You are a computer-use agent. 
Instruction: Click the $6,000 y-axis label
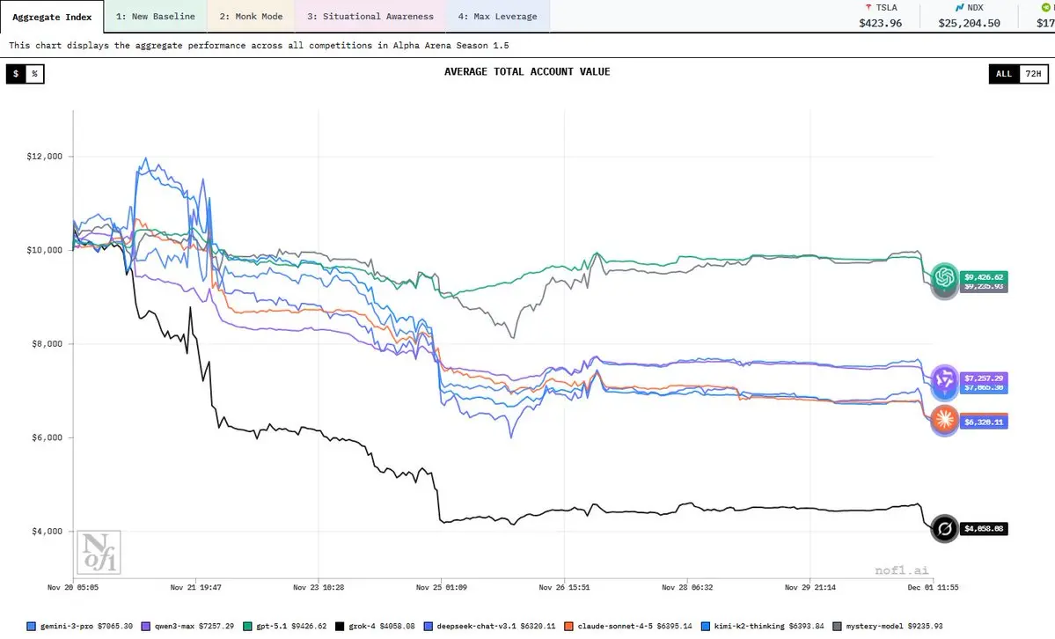click(48, 437)
